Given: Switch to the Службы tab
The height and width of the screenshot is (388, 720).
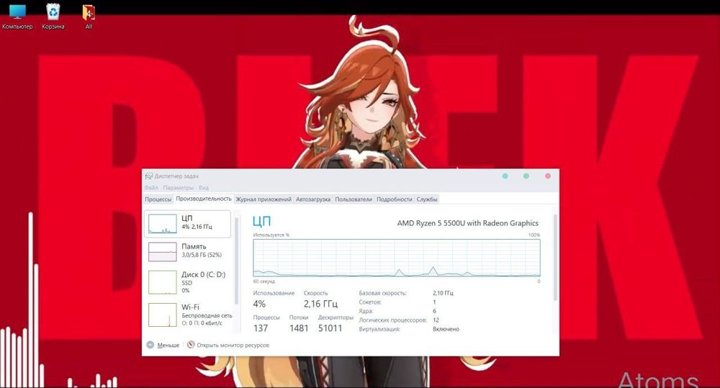Looking at the screenshot, I should click(x=427, y=199).
